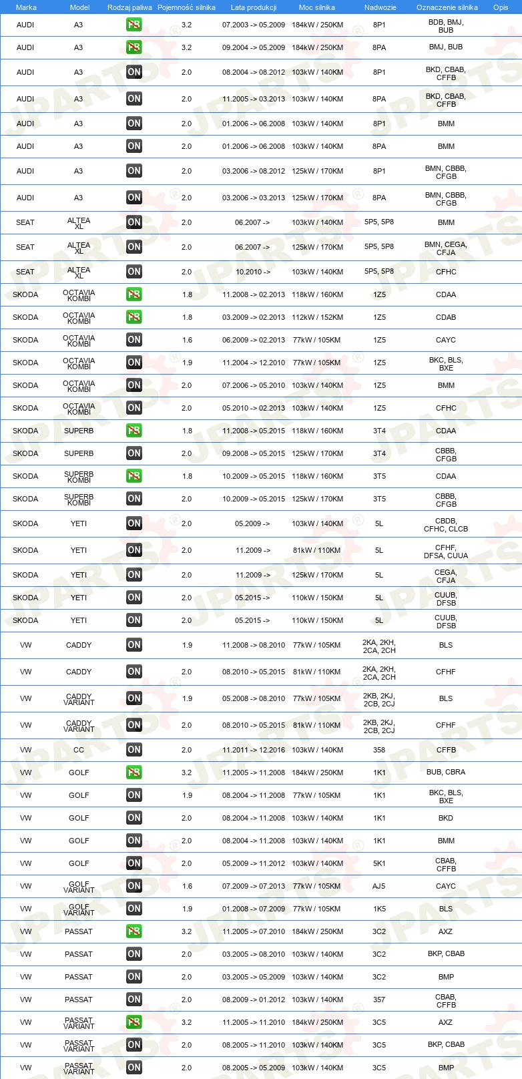Select the engine codes CBDB, CFHC, CLCB

[x=446, y=525]
